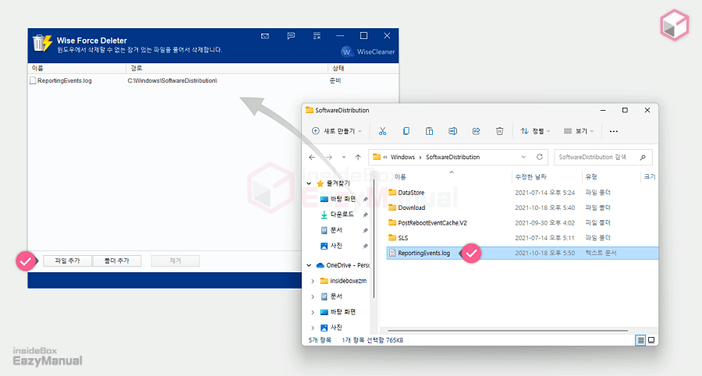Image resolution: width=702 pixels, height=376 pixels.
Task: Open the address bar history dropdown arrow
Action: (523, 157)
